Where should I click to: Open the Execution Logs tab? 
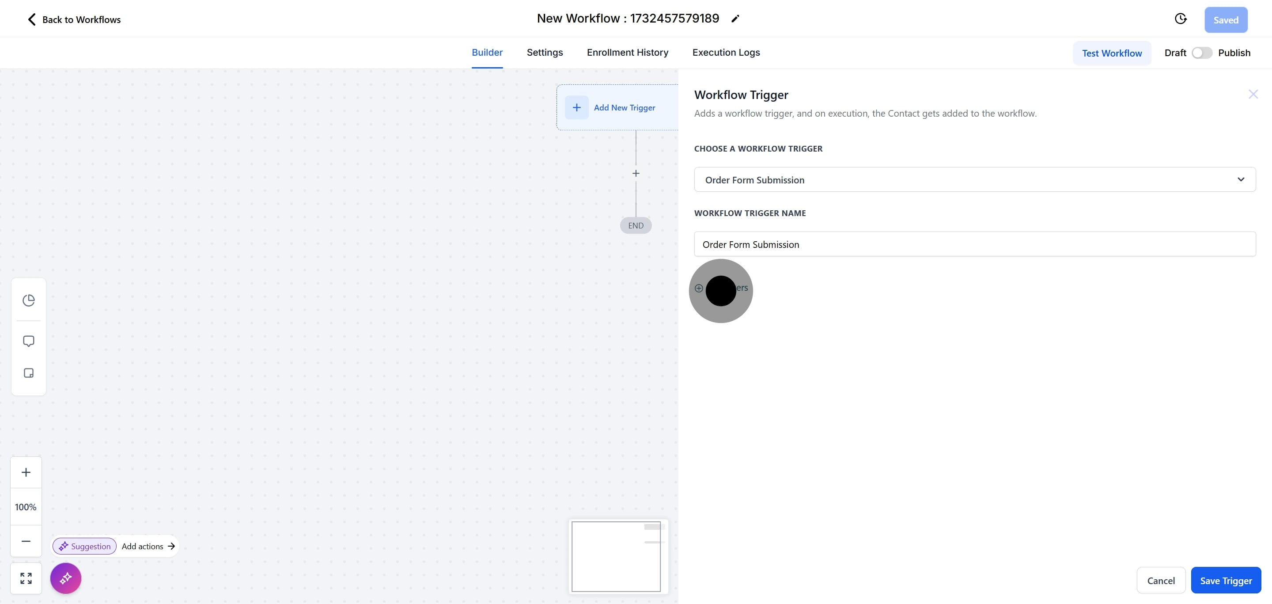tap(725, 52)
